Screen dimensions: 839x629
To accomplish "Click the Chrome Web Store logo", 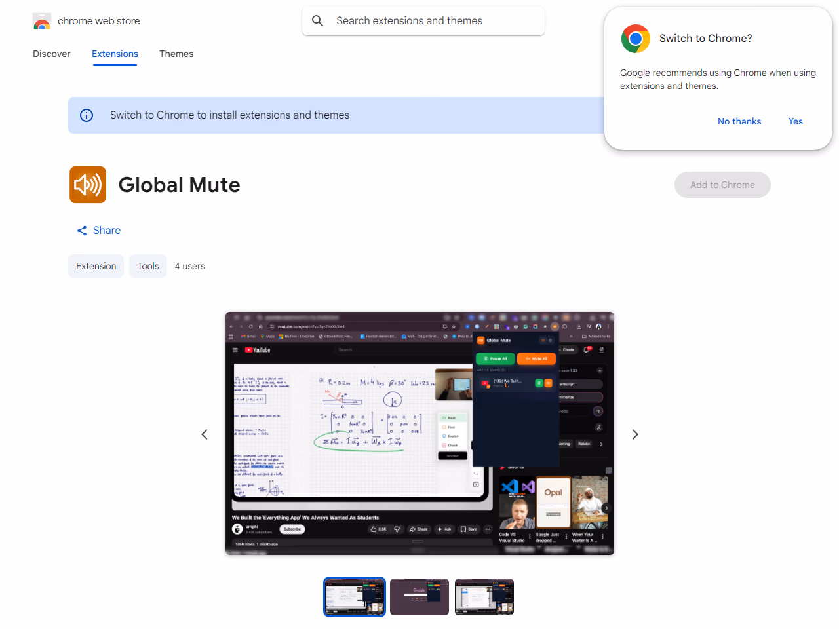I will [x=42, y=22].
